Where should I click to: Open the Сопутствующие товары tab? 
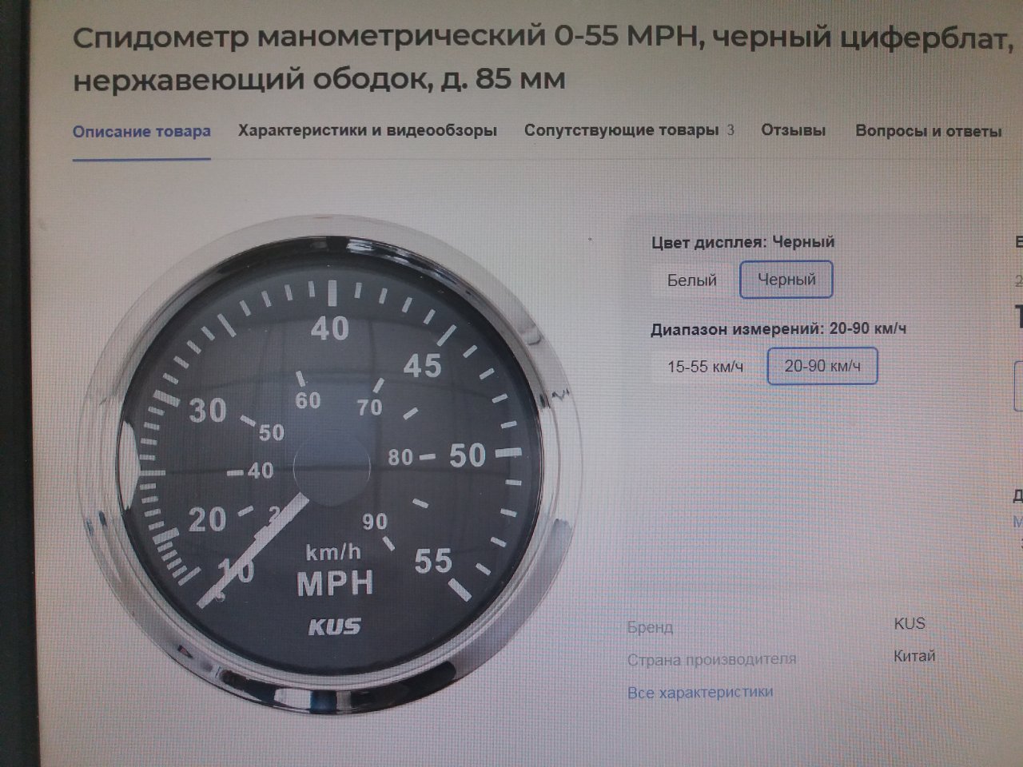[621, 130]
